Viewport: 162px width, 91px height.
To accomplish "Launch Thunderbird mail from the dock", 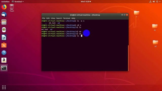I will tap(4, 14).
